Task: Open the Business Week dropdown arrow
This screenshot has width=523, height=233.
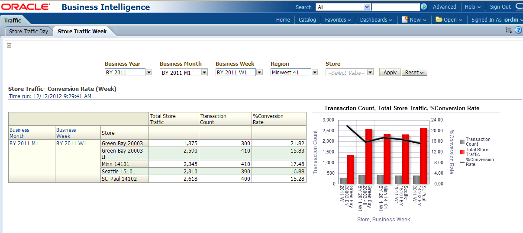Action: [x=259, y=73]
